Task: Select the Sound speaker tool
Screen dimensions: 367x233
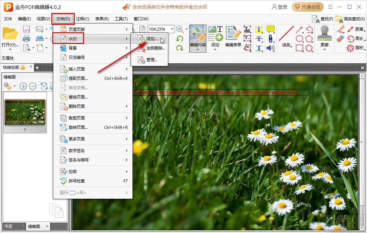Action: point(270,48)
